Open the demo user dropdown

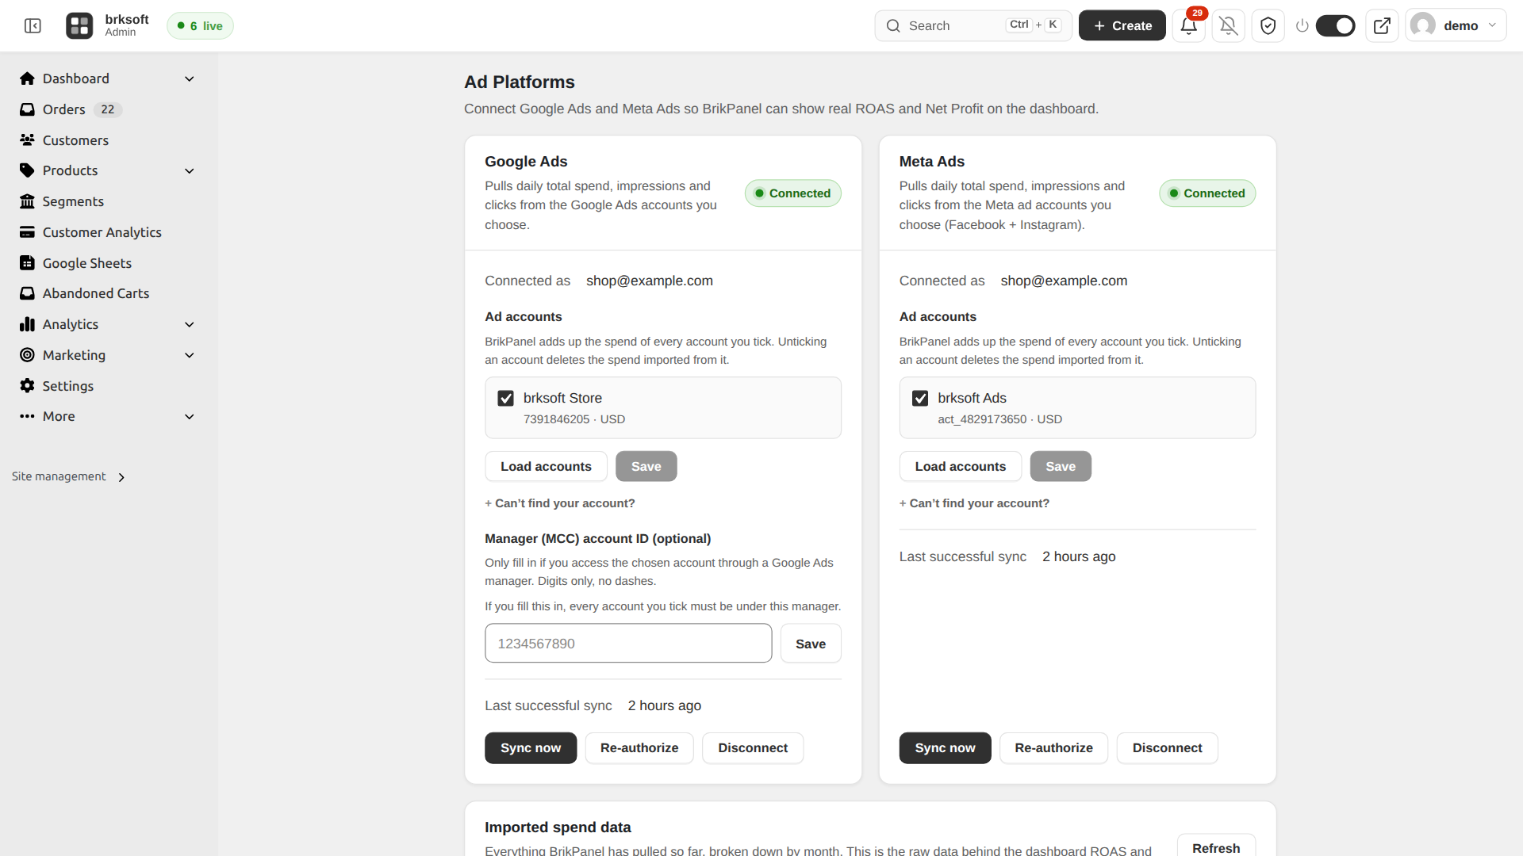[1456, 26]
